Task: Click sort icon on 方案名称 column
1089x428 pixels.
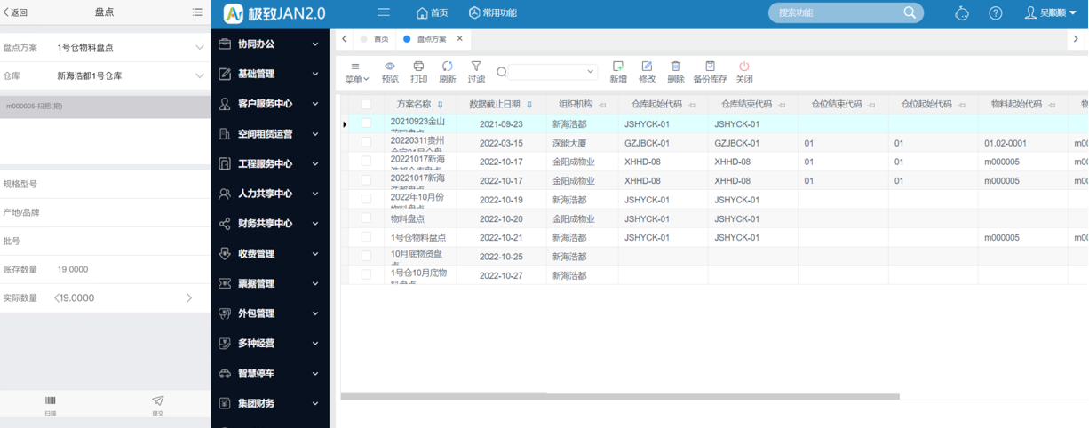Action: (441, 104)
